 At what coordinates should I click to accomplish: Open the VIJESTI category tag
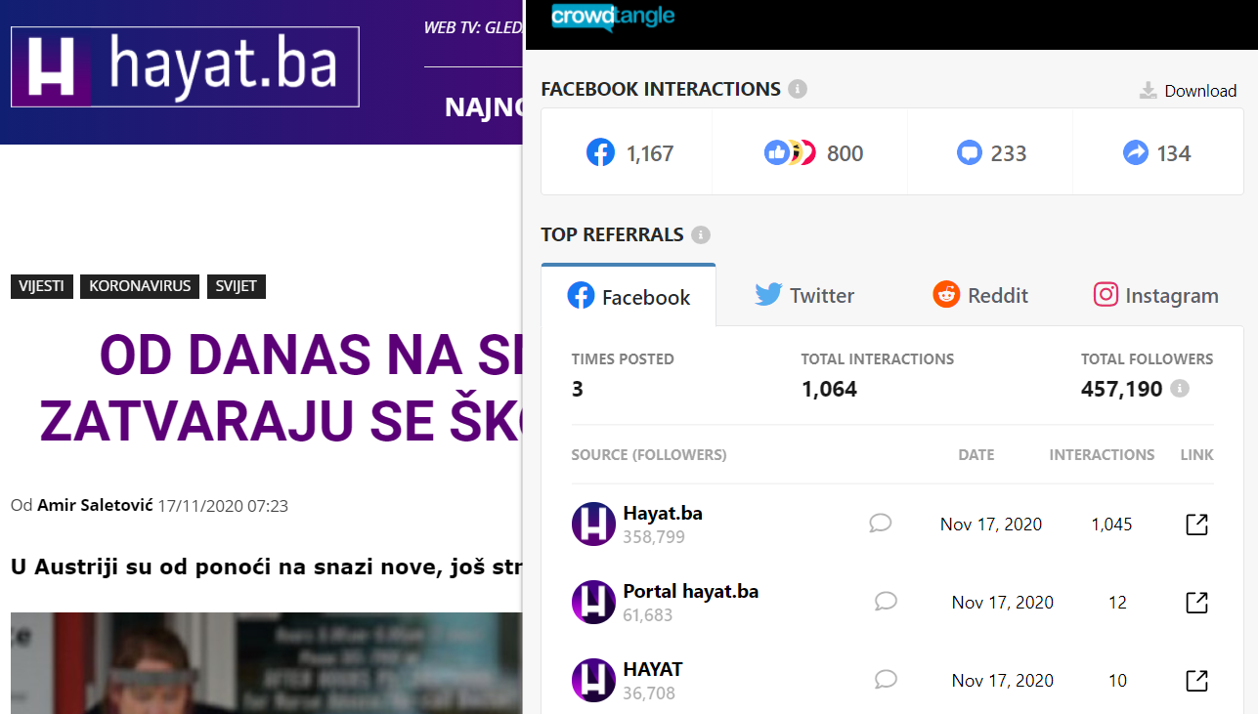[42, 286]
